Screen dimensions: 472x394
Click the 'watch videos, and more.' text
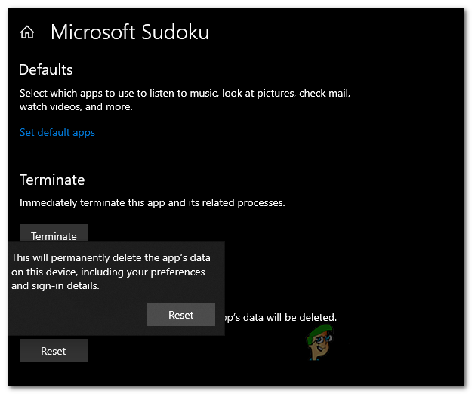coord(76,106)
